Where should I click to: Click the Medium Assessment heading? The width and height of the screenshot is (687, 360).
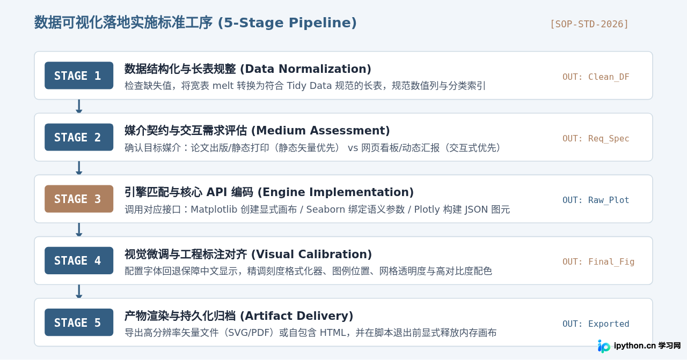[x=257, y=131]
